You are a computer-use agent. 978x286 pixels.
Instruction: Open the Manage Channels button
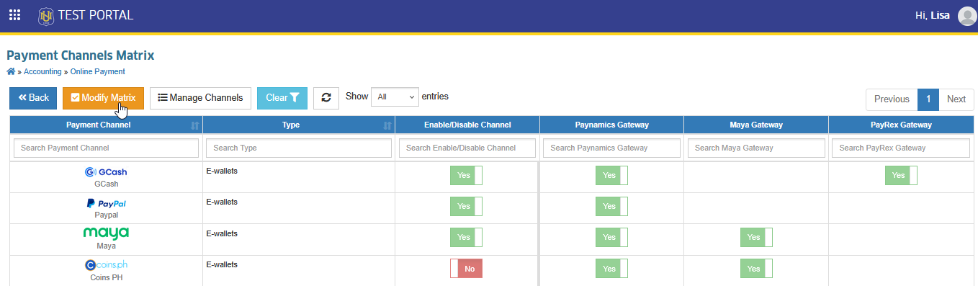click(x=201, y=98)
